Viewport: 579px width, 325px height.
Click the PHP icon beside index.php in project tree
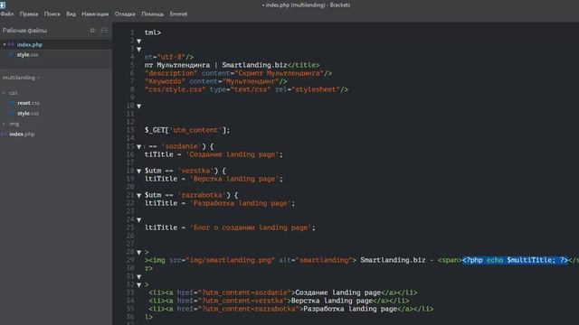click(x=4, y=135)
